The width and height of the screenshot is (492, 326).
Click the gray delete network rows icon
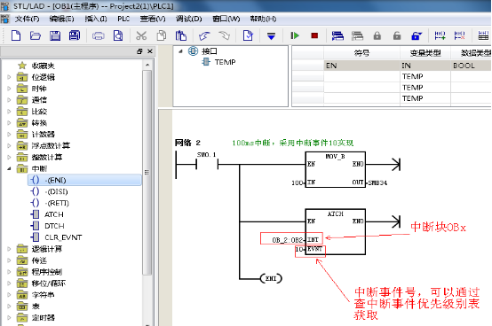click(x=357, y=36)
